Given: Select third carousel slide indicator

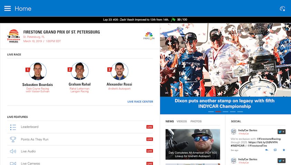Looking at the screenshot, I should pos(225,112).
